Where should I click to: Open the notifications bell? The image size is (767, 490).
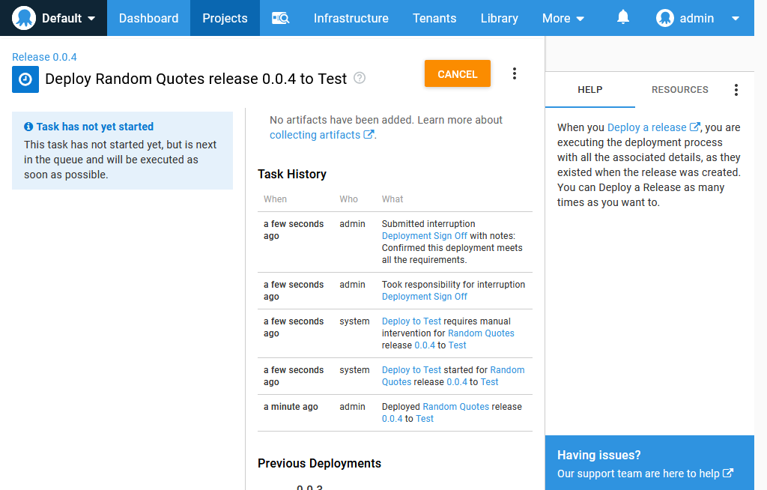(x=622, y=17)
